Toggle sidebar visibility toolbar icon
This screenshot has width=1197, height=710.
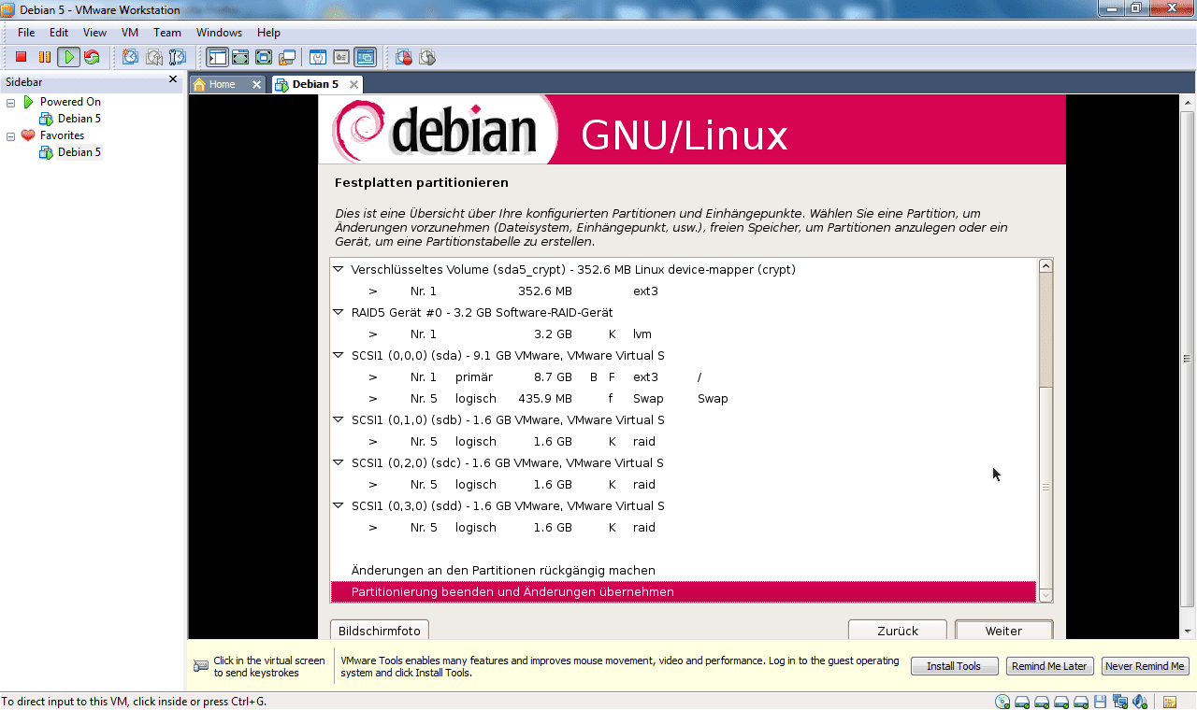pos(217,57)
